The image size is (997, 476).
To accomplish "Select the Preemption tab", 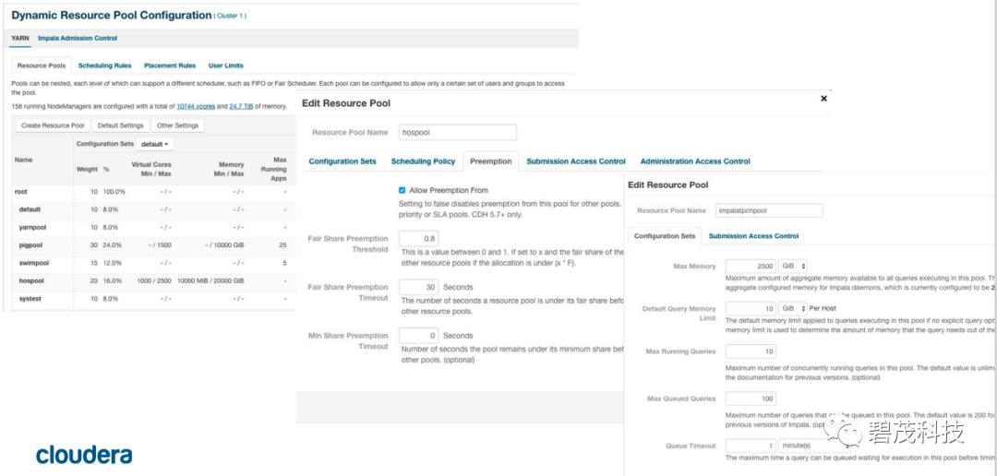I will (x=491, y=161).
